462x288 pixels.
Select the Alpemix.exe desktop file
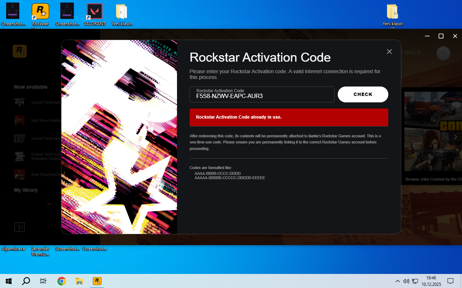click(x=13, y=249)
